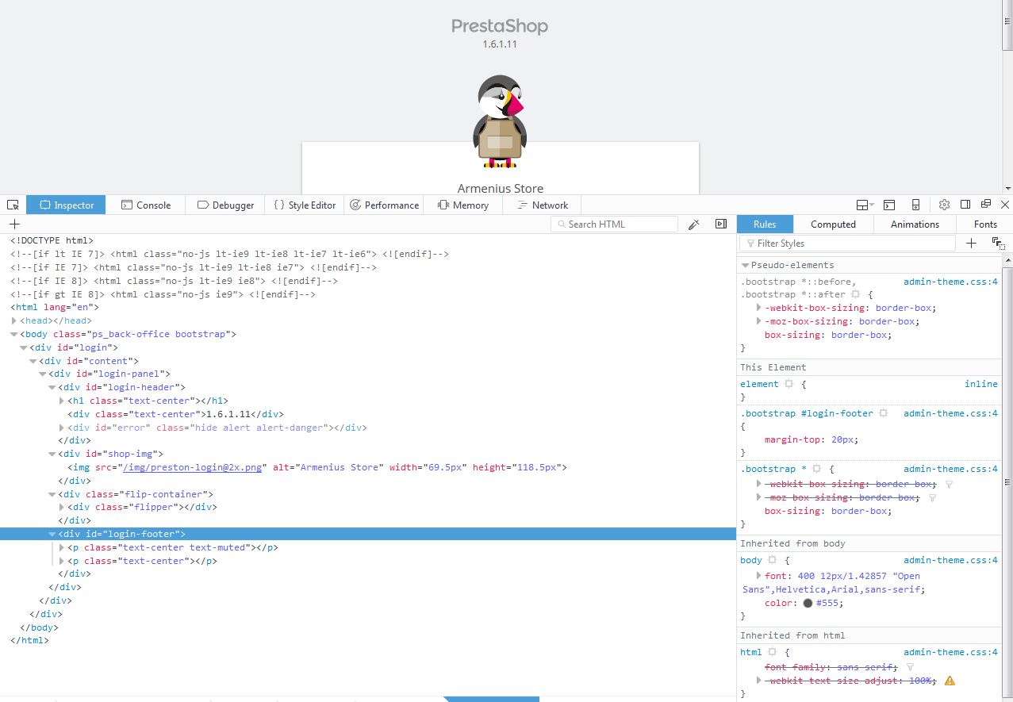Image resolution: width=1013 pixels, height=702 pixels.
Task: Filter rules containing overridden -moz-box-sizing
Action: pos(932,498)
